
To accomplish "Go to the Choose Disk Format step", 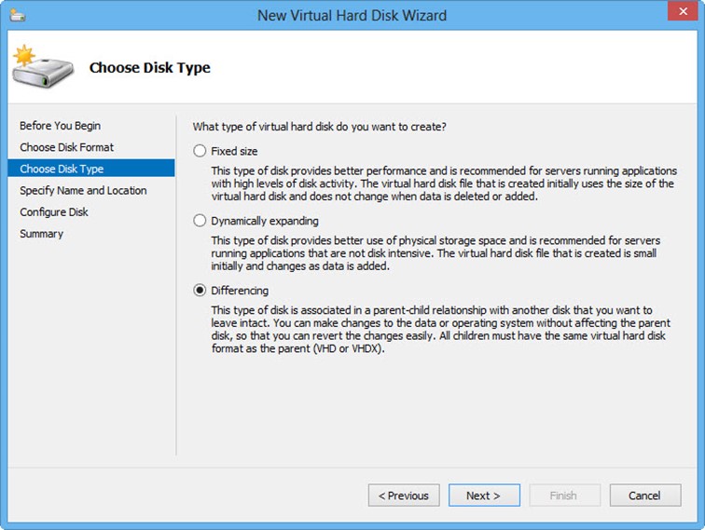I will coord(66,147).
